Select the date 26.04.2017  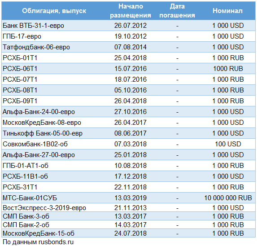pyautogui.click(x=131, y=123)
